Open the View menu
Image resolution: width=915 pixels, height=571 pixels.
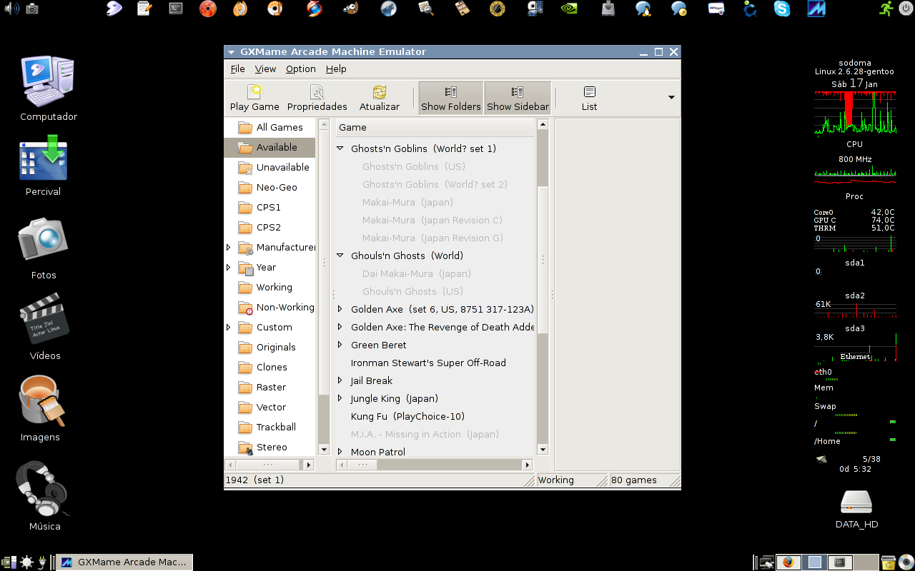tap(265, 69)
